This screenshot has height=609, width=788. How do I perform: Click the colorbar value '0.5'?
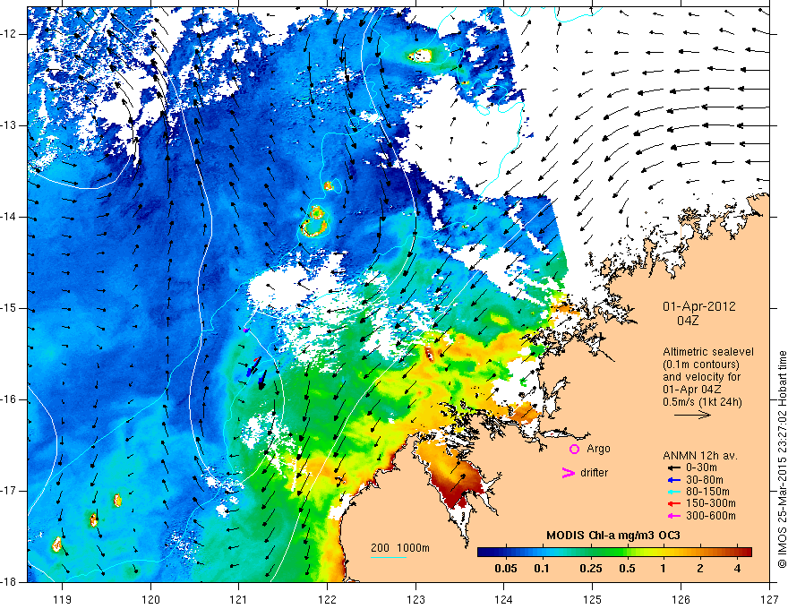(627, 569)
